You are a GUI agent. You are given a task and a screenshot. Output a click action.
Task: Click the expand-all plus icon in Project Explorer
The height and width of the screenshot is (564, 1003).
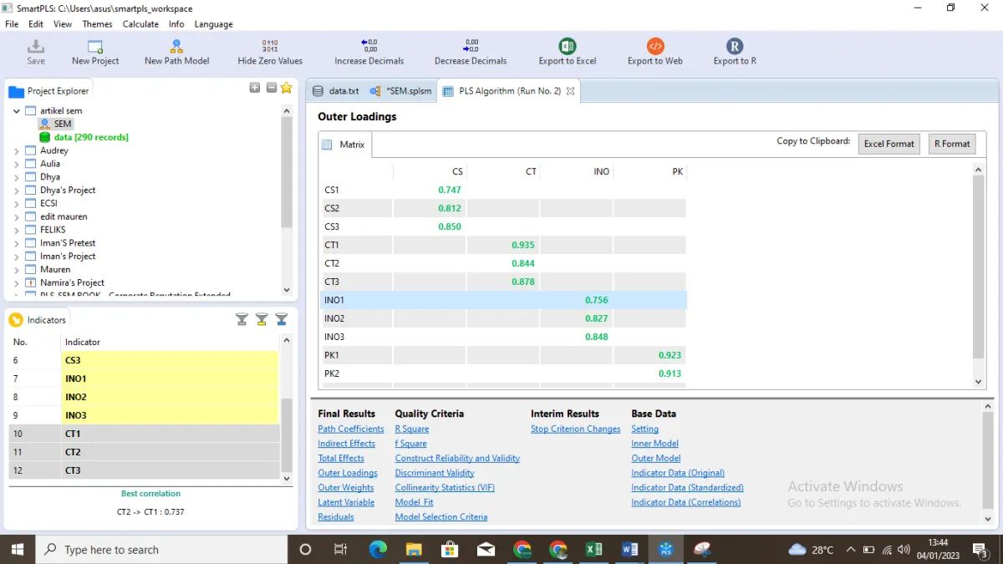255,88
